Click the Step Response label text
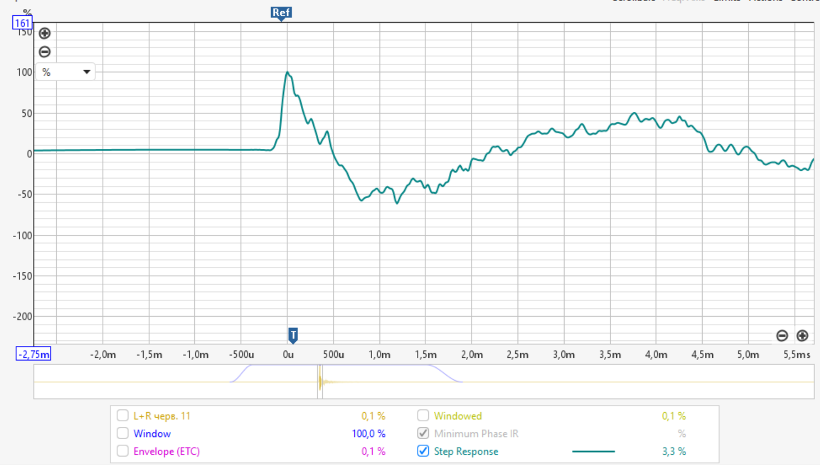 (466, 452)
